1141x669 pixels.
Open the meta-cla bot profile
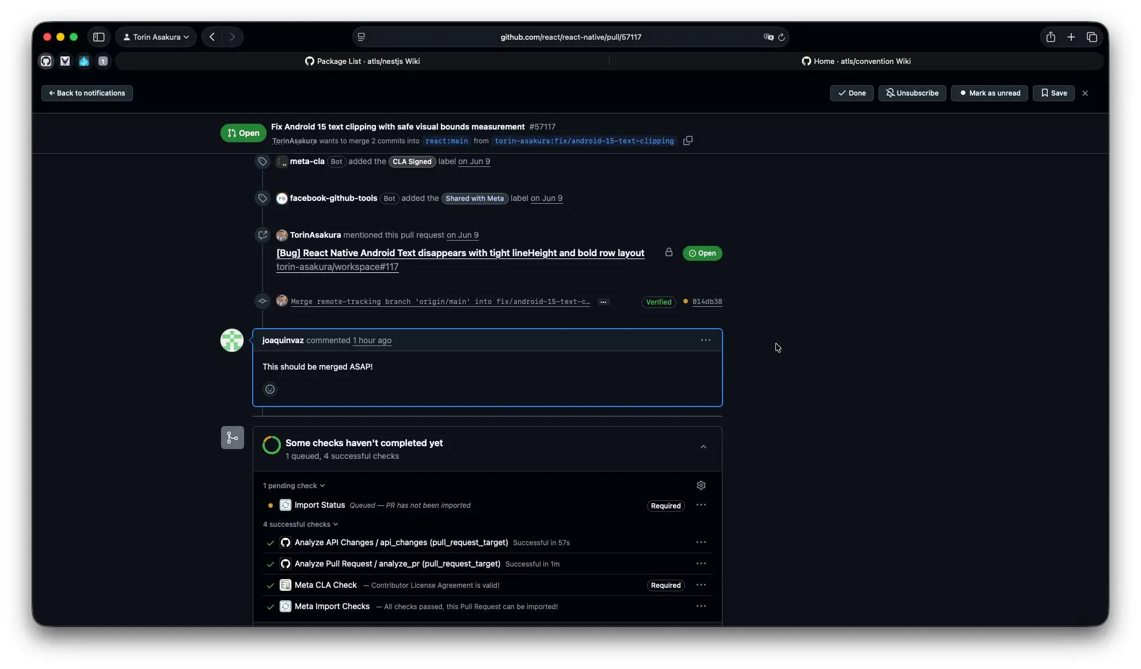[307, 161]
